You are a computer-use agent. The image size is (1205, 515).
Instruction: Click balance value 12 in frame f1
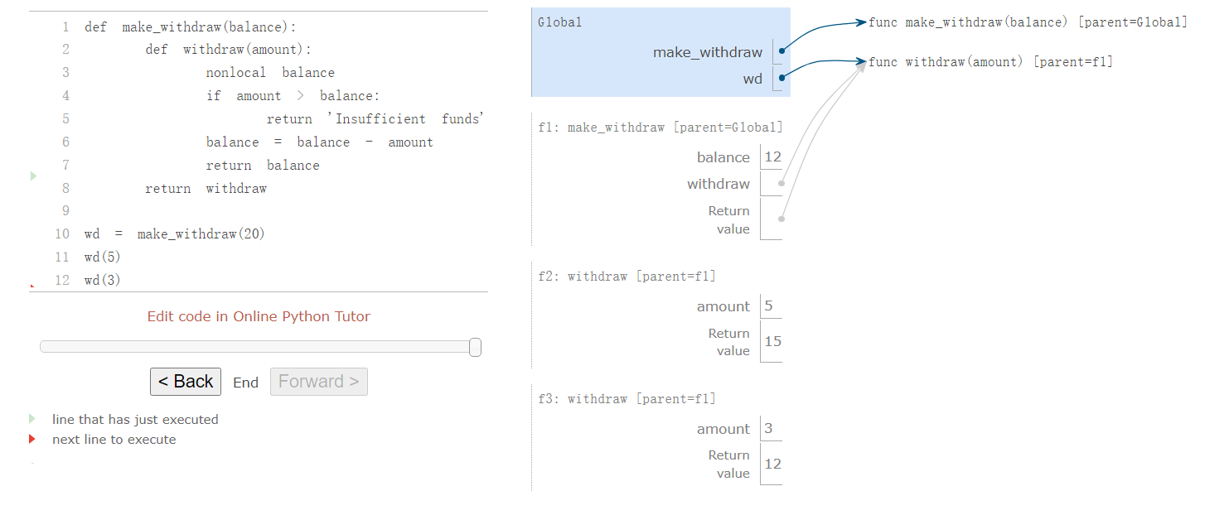(x=772, y=157)
